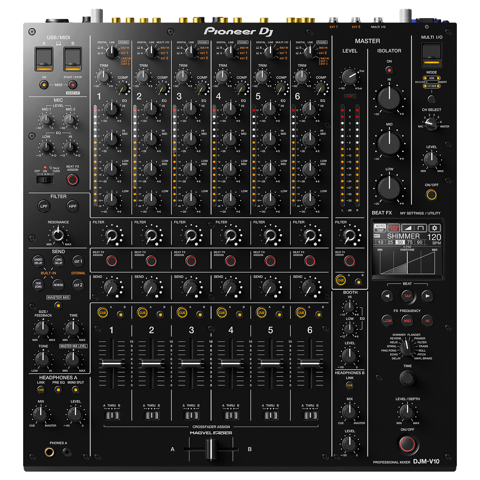Activate the REVERB built-in send effect

58,285
